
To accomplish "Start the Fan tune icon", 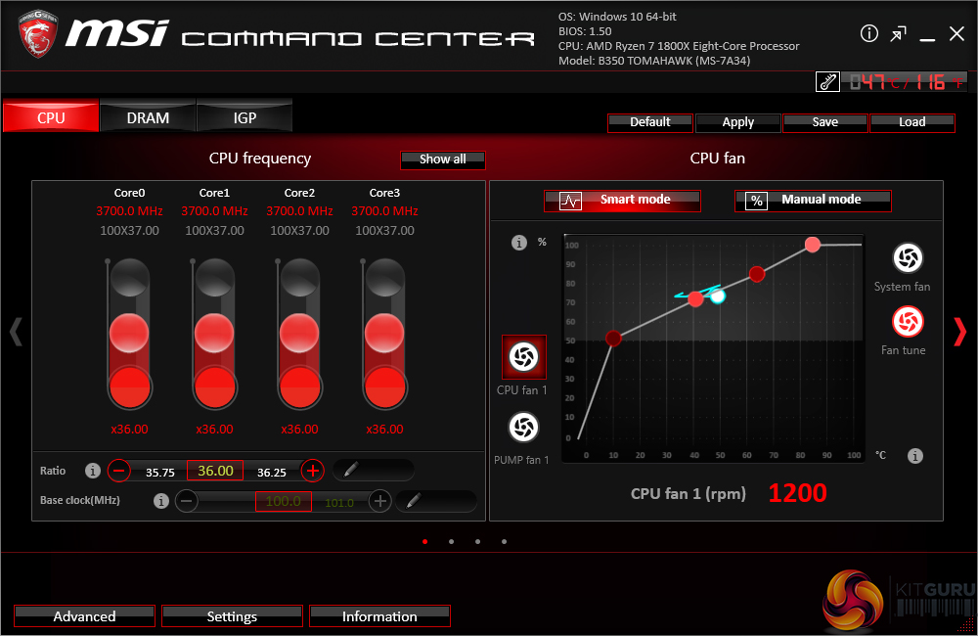I will (908, 322).
